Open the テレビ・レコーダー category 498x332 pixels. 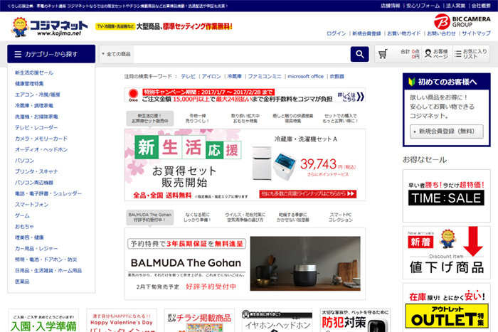[x=36, y=127]
